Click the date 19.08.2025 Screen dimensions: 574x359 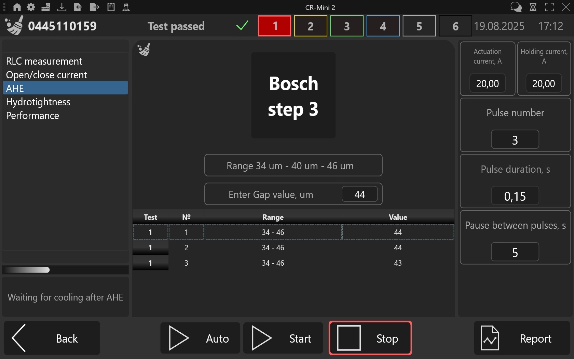coord(499,26)
